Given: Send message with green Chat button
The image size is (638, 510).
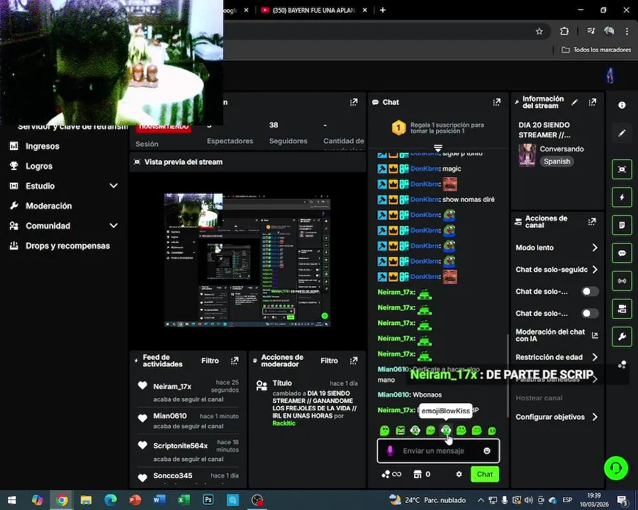Looking at the screenshot, I should (x=485, y=474).
